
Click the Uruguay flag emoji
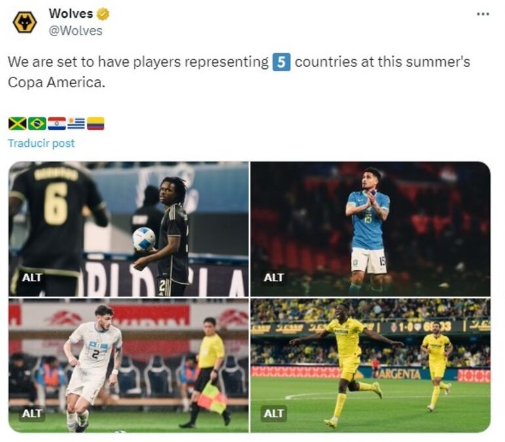coord(76,124)
